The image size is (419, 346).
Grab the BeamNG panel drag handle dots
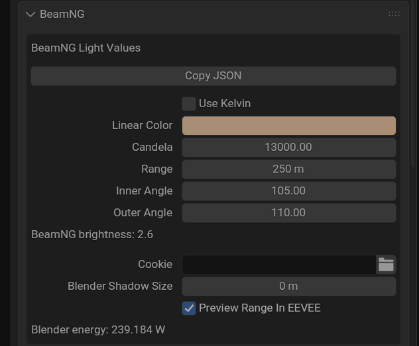(x=394, y=14)
